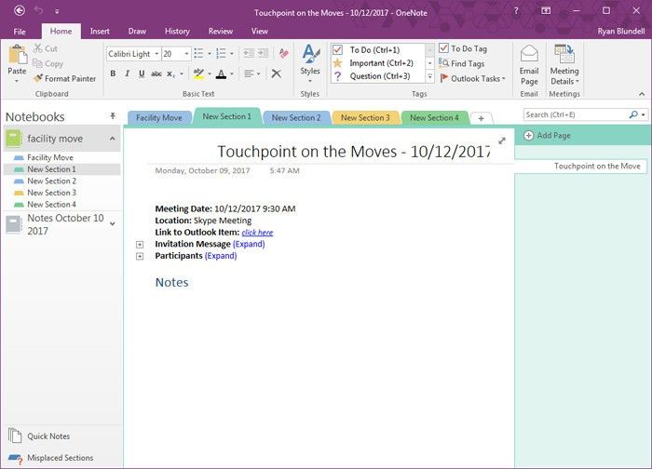Select the New Section 3 yellow tab

coord(365,117)
